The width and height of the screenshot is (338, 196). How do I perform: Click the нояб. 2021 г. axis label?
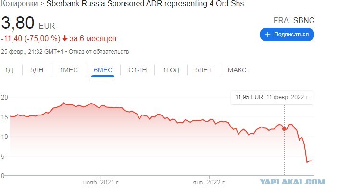tap(101, 183)
